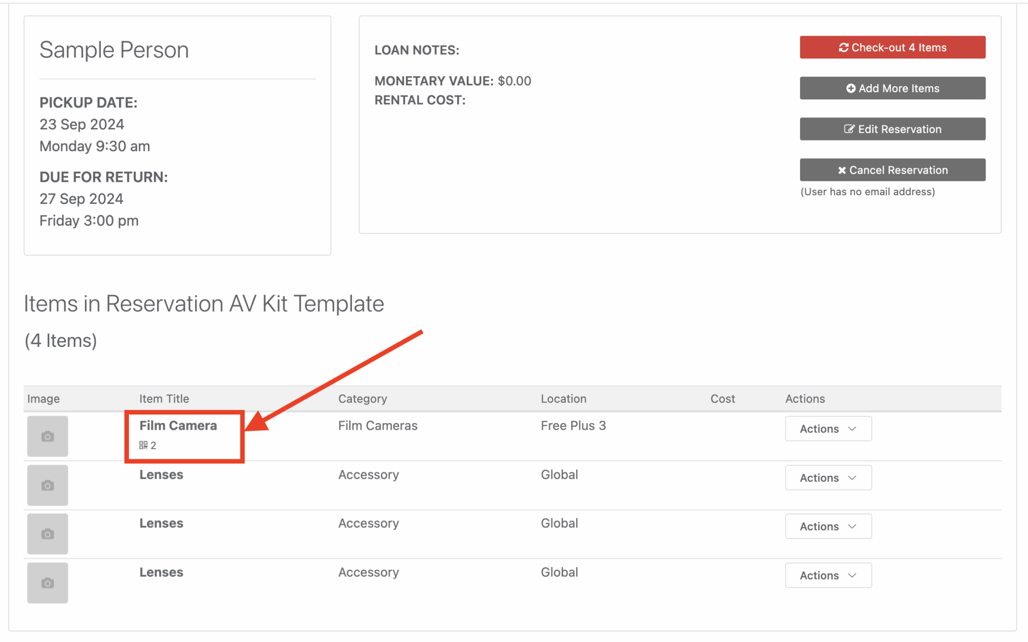Click the pencil icon on Edit Reservation
1028x642 pixels.
coord(849,129)
